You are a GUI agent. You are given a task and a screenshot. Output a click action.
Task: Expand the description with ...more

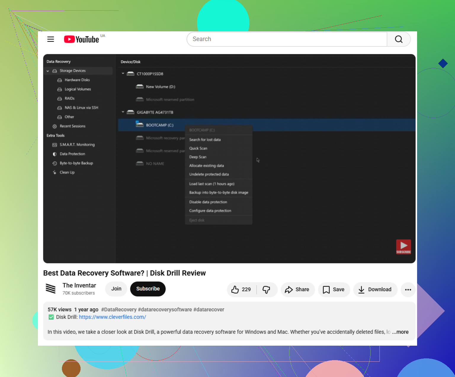400,332
